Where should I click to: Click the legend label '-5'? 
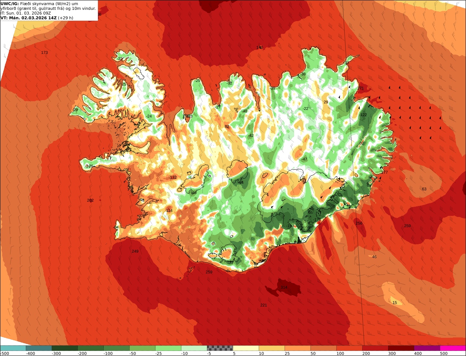(209, 353)
